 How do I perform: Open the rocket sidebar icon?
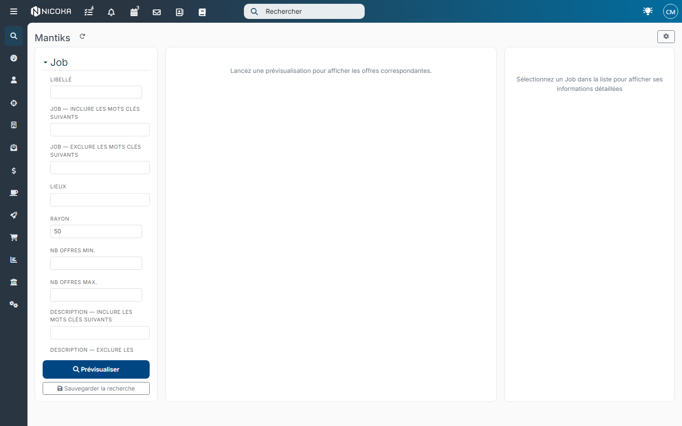click(x=14, y=215)
